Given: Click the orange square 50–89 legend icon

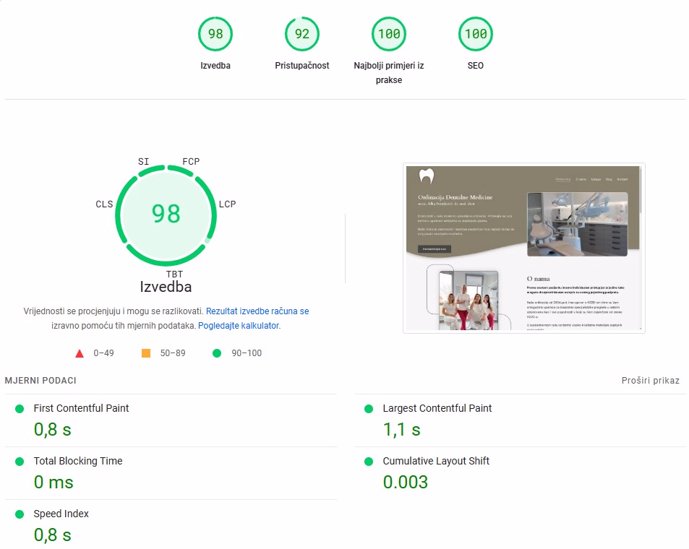Looking at the screenshot, I should pyautogui.click(x=146, y=353).
